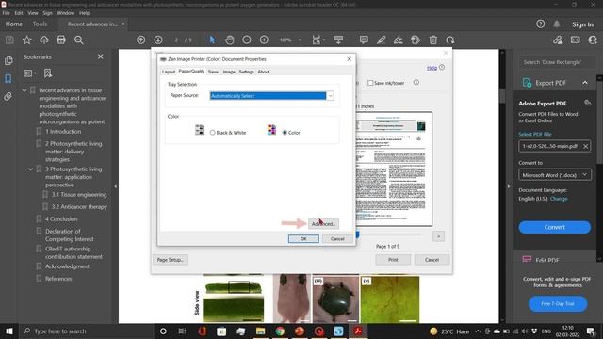Open the Window menu
This screenshot has width=603, height=339.
[x=66, y=13]
